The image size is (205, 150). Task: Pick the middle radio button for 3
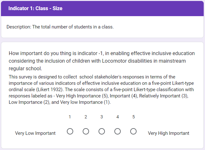click(x=102, y=131)
